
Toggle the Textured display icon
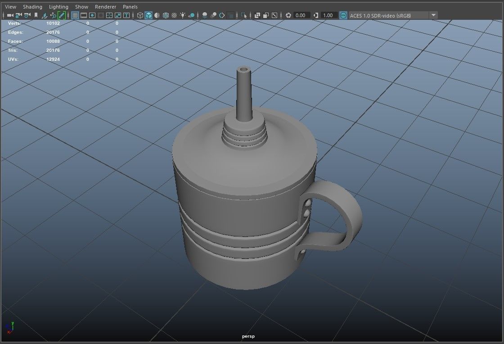pyautogui.click(x=174, y=15)
